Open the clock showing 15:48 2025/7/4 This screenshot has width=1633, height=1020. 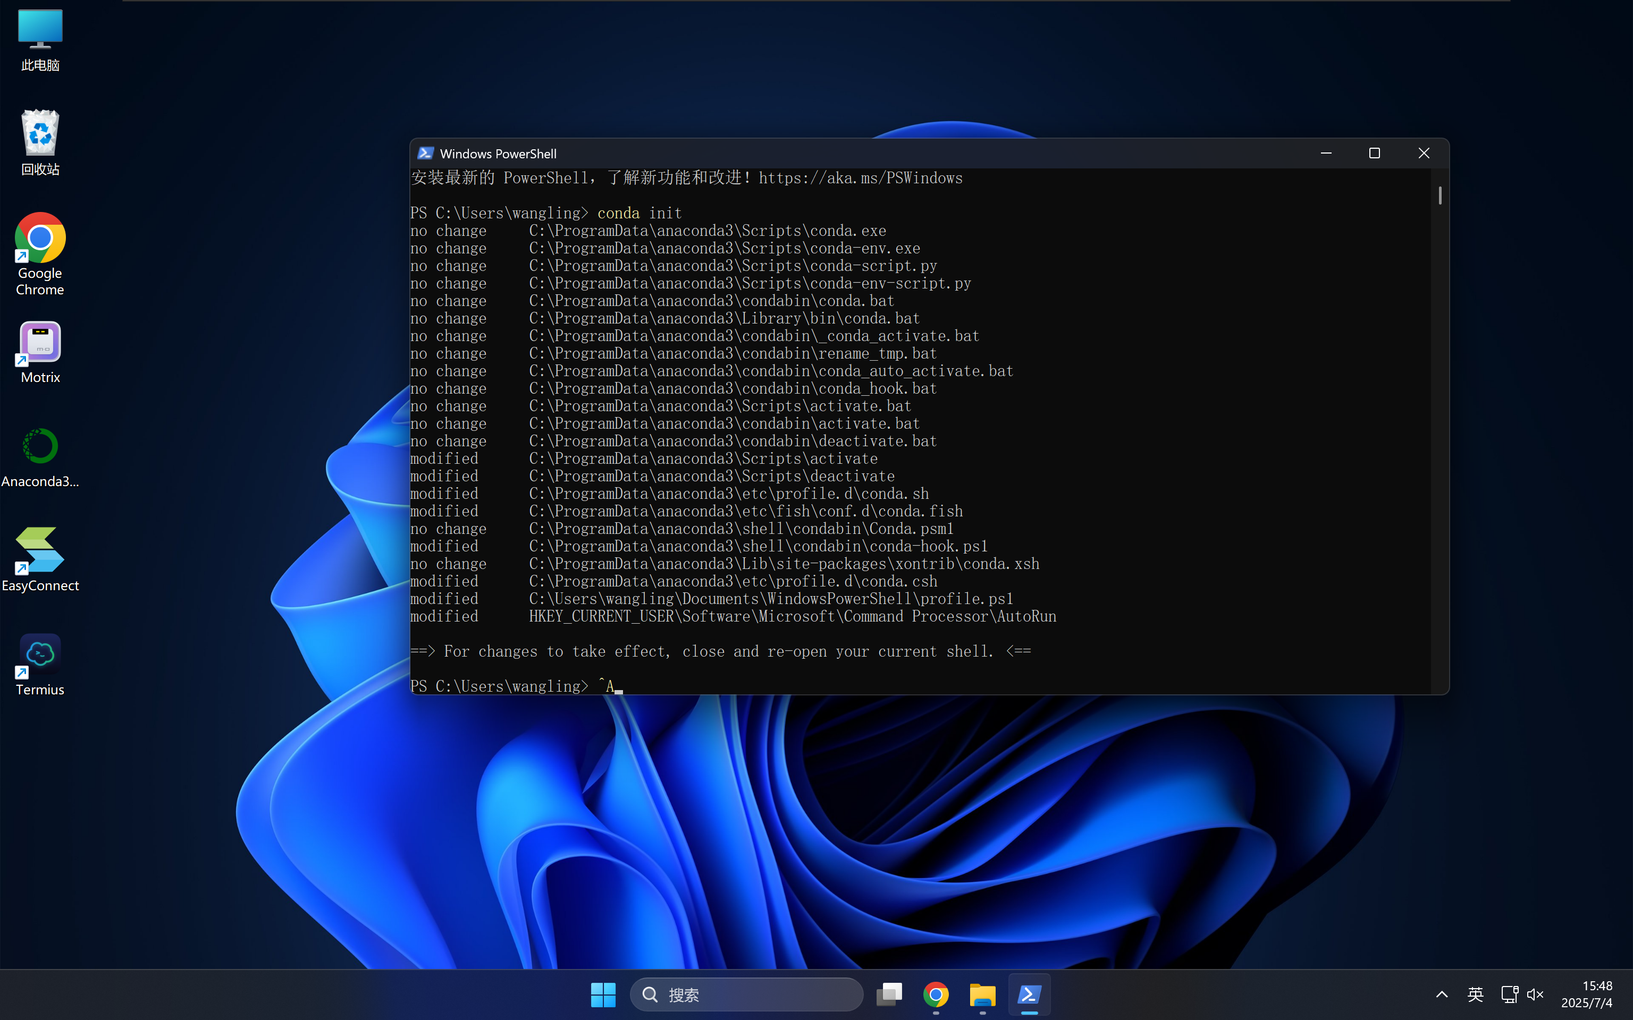1586,994
